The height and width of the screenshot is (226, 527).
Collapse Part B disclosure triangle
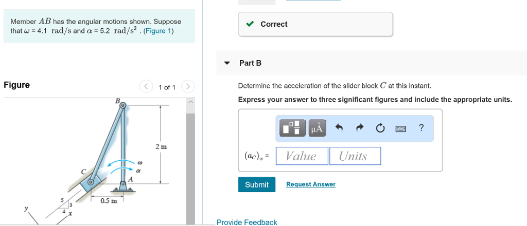(x=227, y=63)
